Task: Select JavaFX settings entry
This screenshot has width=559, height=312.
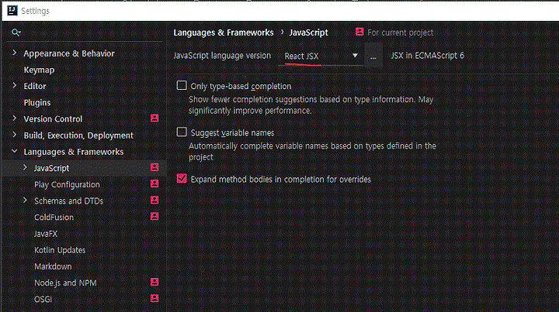Action: coord(46,234)
